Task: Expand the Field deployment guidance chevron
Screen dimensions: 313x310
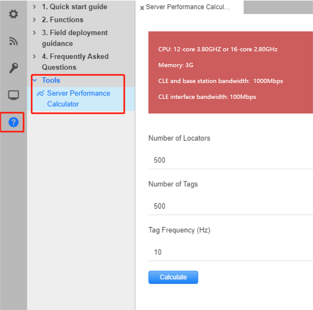Action: point(34,33)
